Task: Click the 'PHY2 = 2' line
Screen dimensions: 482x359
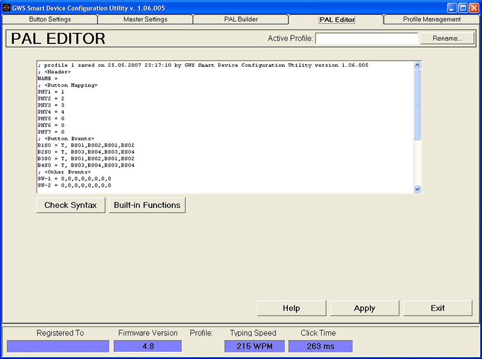Action: (51, 99)
